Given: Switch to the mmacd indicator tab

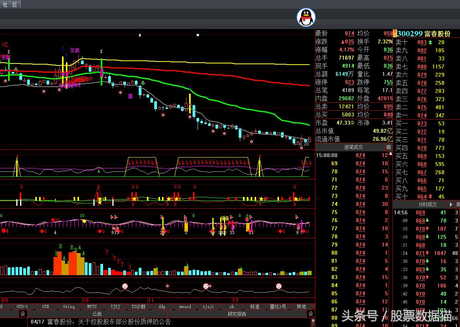Looking at the screenshot, I should point(185,306).
